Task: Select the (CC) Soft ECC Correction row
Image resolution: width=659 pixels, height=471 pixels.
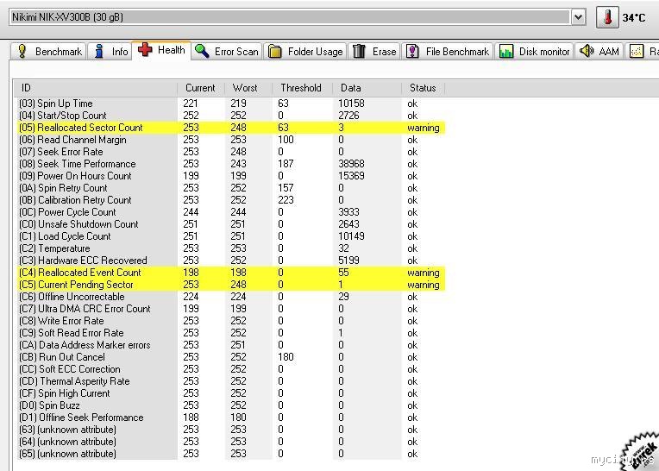Action: tap(230, 369)
